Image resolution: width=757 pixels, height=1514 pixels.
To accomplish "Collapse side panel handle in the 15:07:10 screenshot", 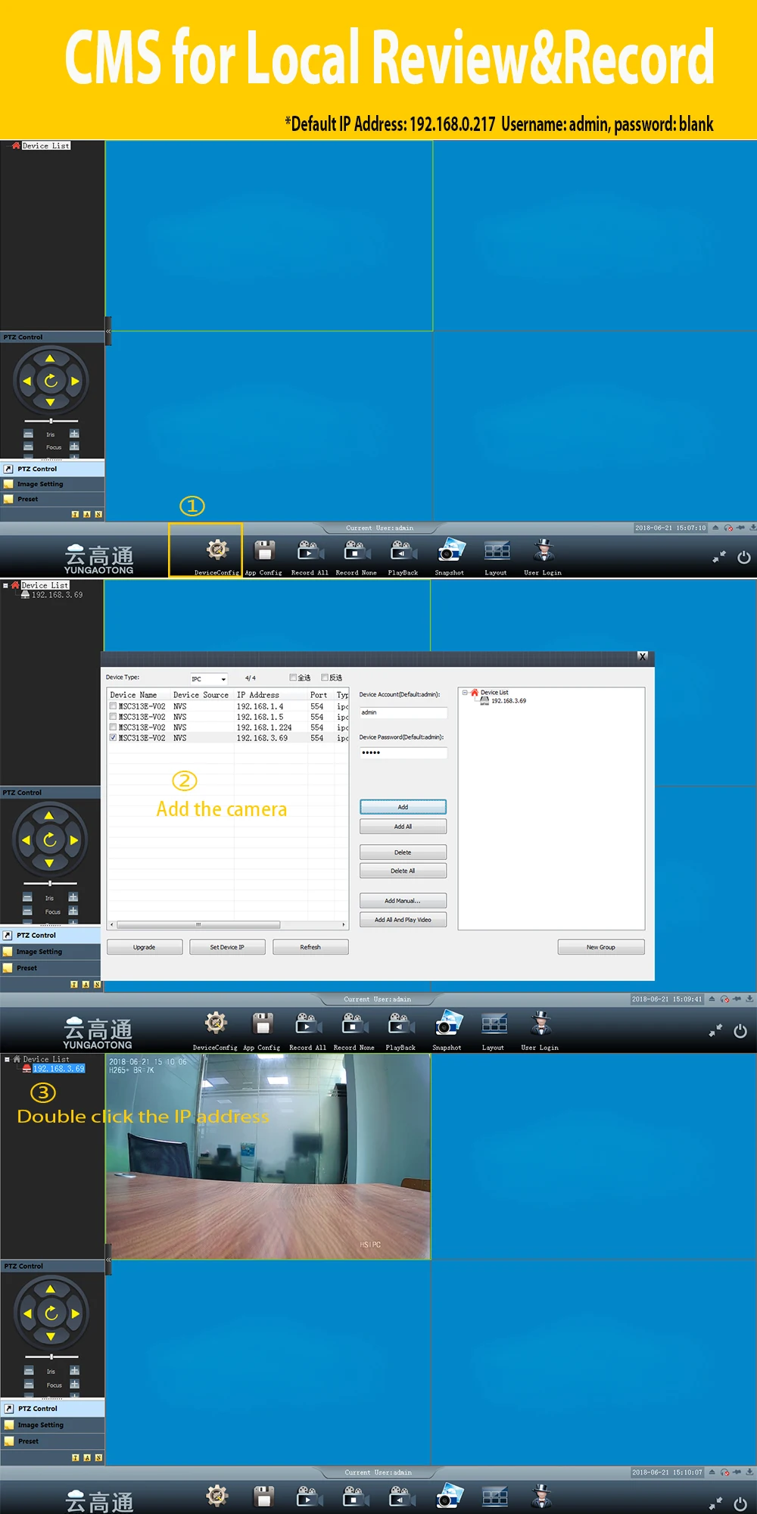I will coord(108,332).
